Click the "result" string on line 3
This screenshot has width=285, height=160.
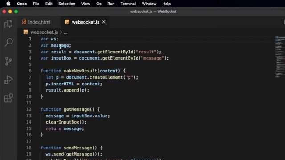146,52
